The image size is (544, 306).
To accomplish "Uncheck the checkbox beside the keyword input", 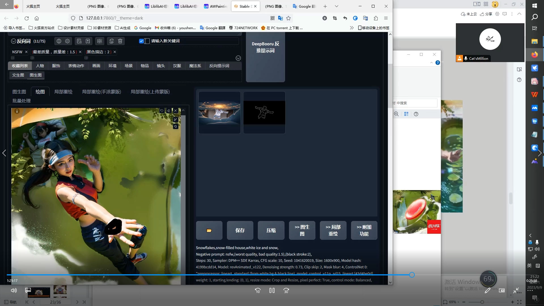I will pyautogui.click(x=141, y=41).
